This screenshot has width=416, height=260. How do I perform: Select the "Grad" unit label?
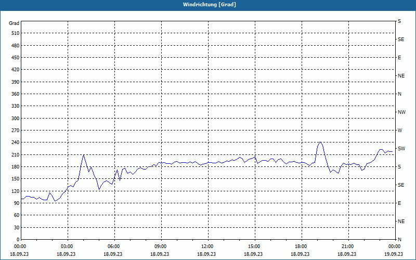pos(14,23)
